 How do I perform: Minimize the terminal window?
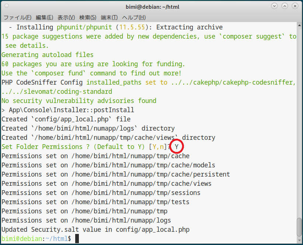point(274,6)
